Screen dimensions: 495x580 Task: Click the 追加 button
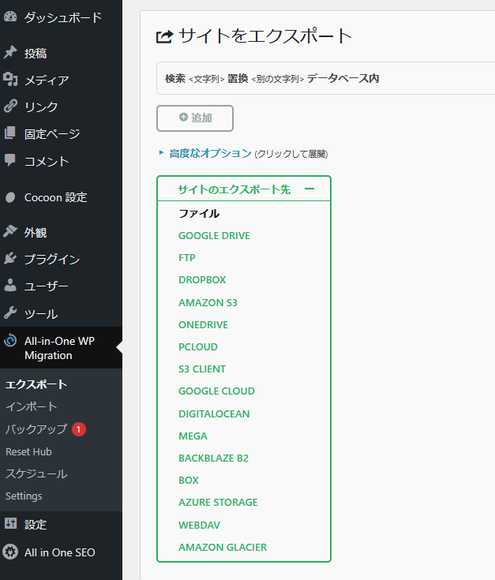(x=195, y=118)
